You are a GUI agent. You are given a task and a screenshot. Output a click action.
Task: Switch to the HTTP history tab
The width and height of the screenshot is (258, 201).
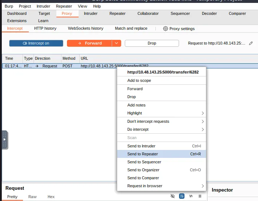click(x=45, y=28)
